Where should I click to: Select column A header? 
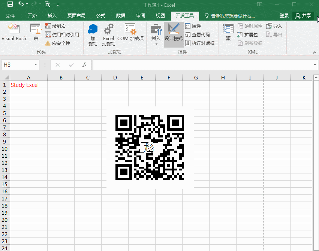[x=29, y=78]
